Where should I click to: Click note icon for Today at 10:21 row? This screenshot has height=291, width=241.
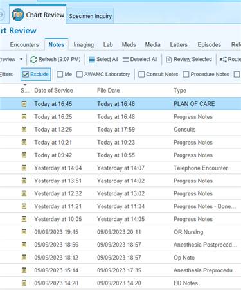click(x=24, y=142)
